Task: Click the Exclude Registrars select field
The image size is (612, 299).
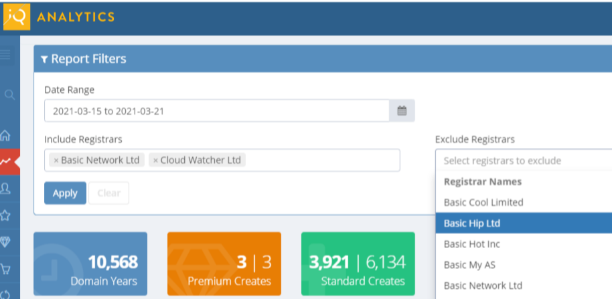Action: (524, 161)
